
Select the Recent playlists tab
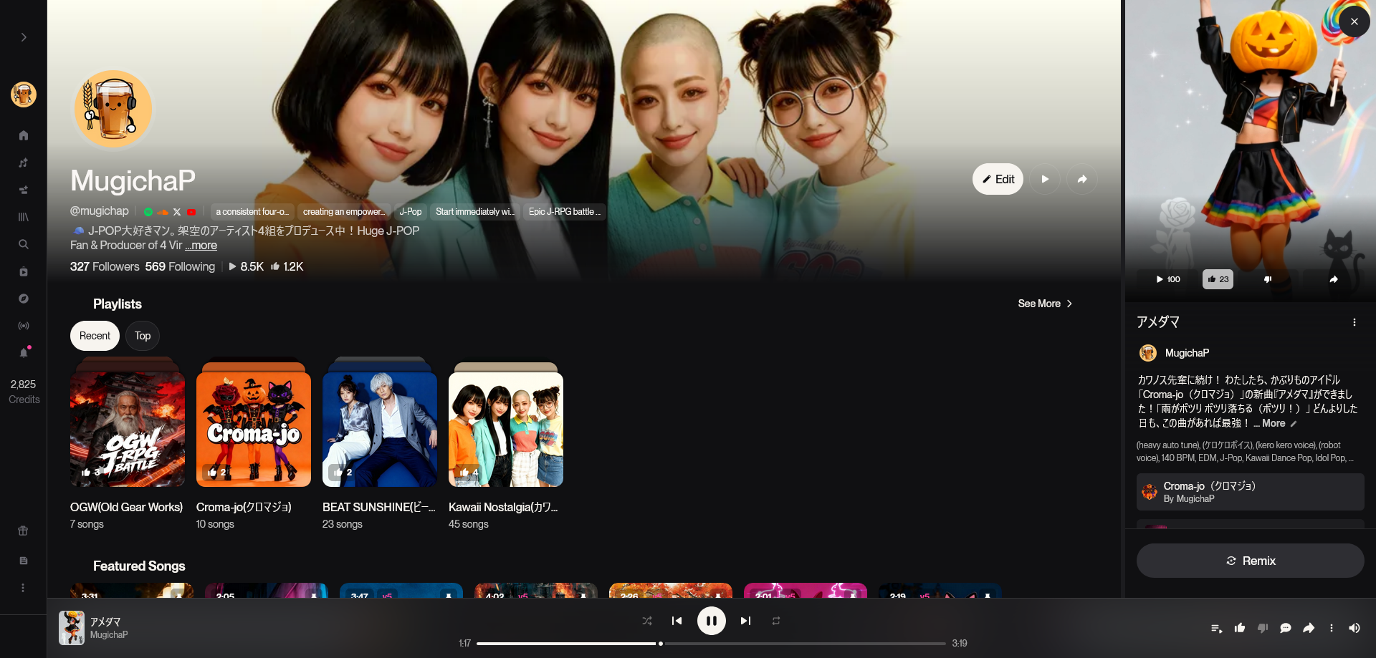click(x=95, y=336)
